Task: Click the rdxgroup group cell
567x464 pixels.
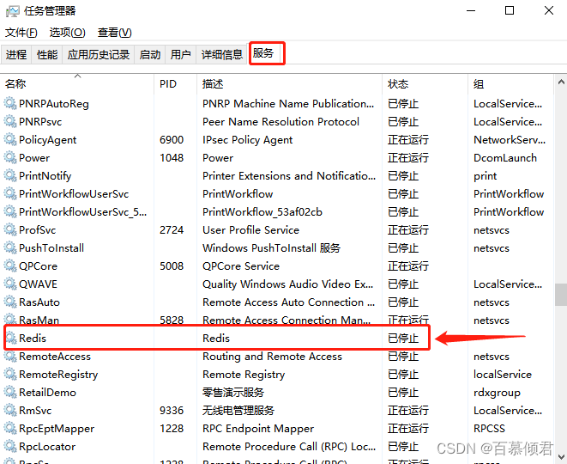Action: pyautogui.click(x=497, y=393)
